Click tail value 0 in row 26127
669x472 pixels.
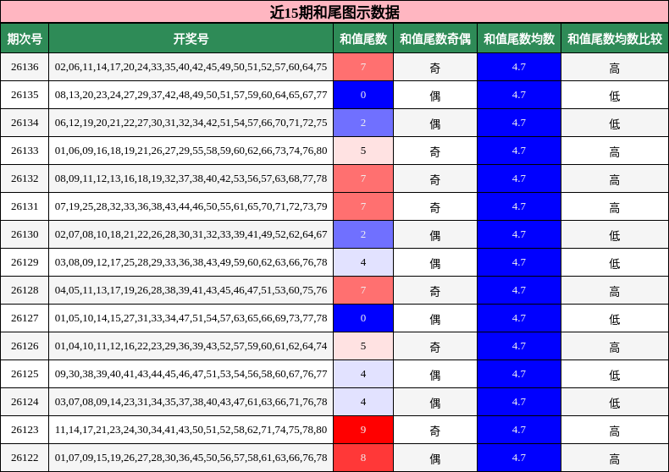tap(363, 318)
